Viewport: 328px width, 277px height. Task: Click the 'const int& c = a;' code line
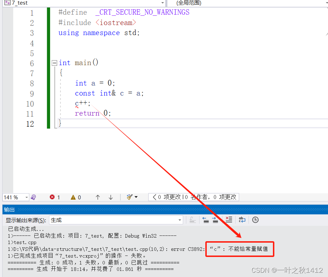tap(109, 93)
